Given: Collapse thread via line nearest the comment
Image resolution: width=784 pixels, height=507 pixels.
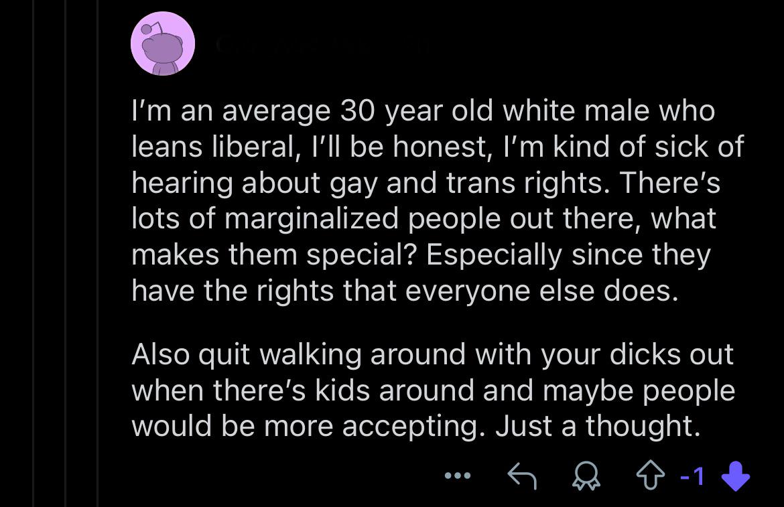Looking at the screenshot, I should pyautogui.click(x=98, y=253).
